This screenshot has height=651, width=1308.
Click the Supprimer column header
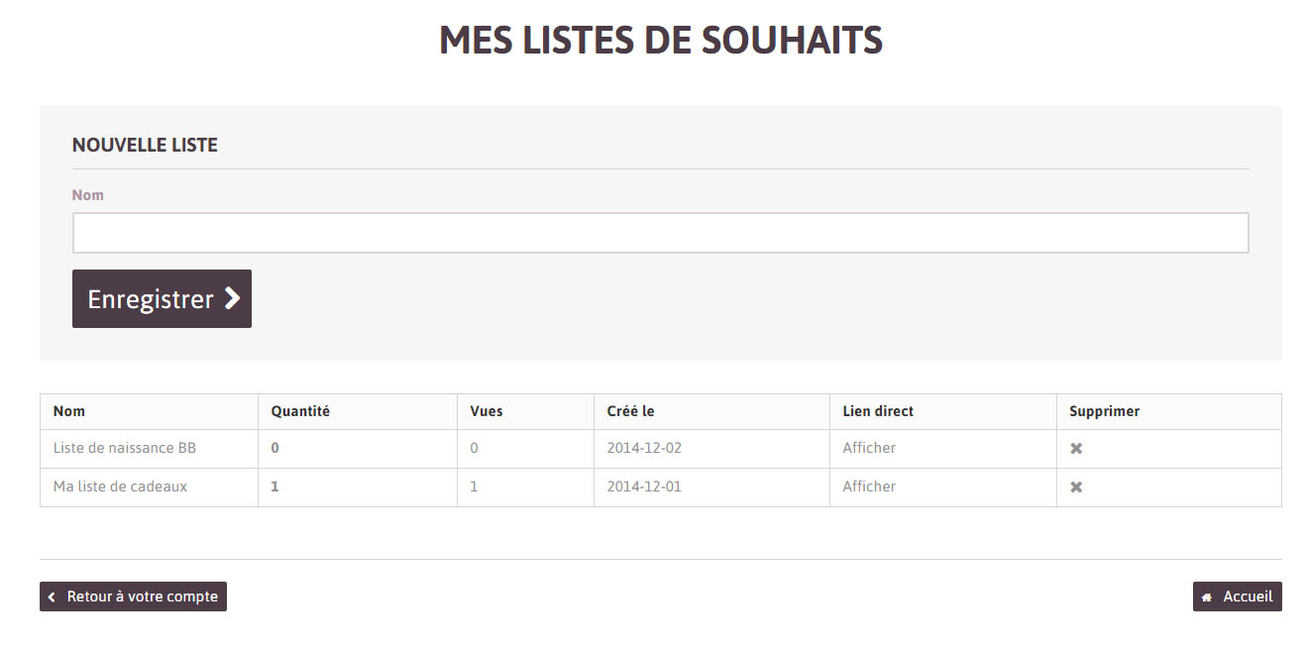[x=1104, y=411]
